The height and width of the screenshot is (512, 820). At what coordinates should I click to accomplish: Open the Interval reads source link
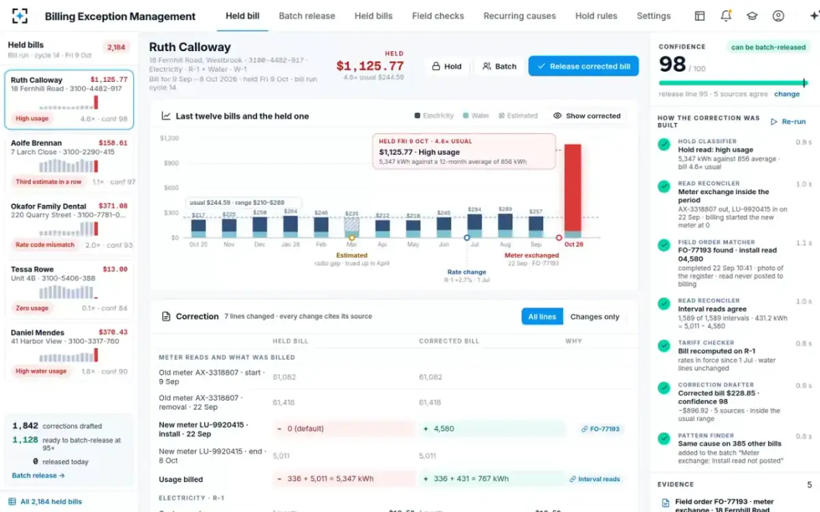(x=594, y=479)
